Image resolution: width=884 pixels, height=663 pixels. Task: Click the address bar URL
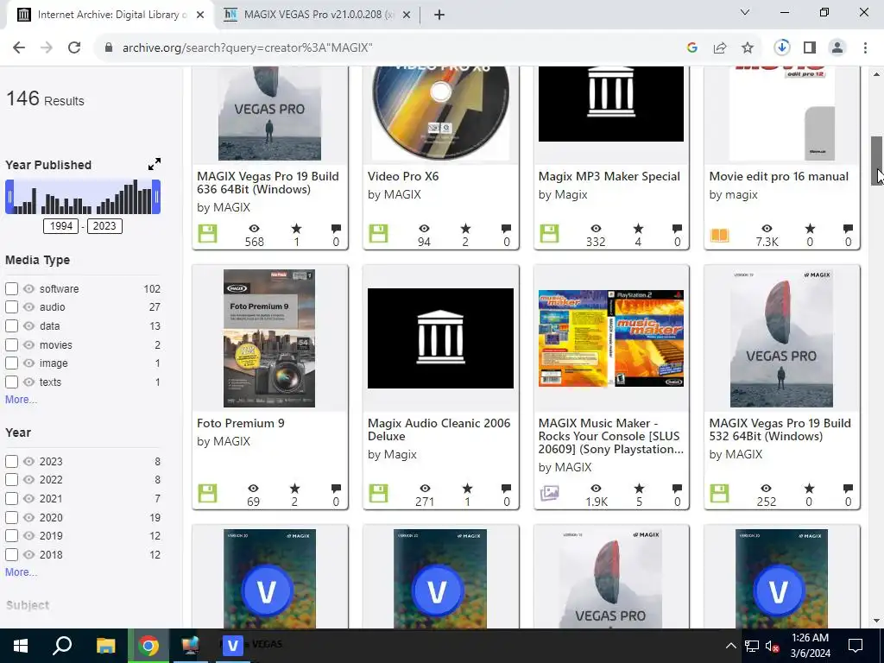pos(248,48)
